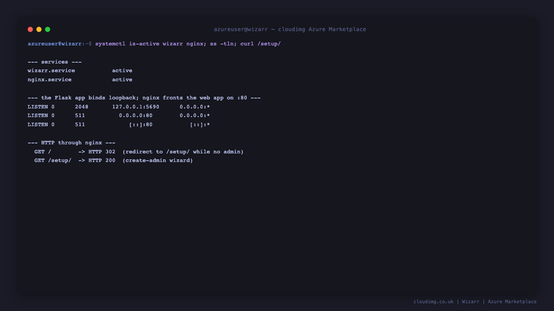
Task: Click the 127.0.0.1:5690 listen address
Action: point(135,107)
